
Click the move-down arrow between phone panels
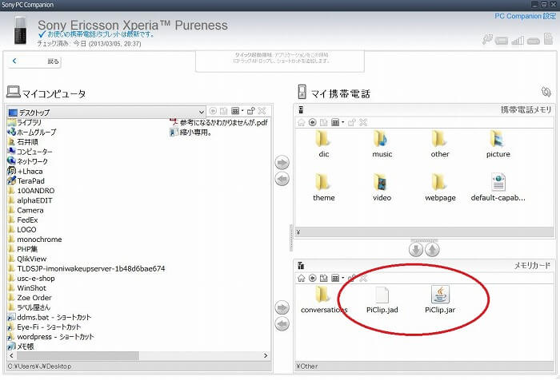[x=415, y=249]
